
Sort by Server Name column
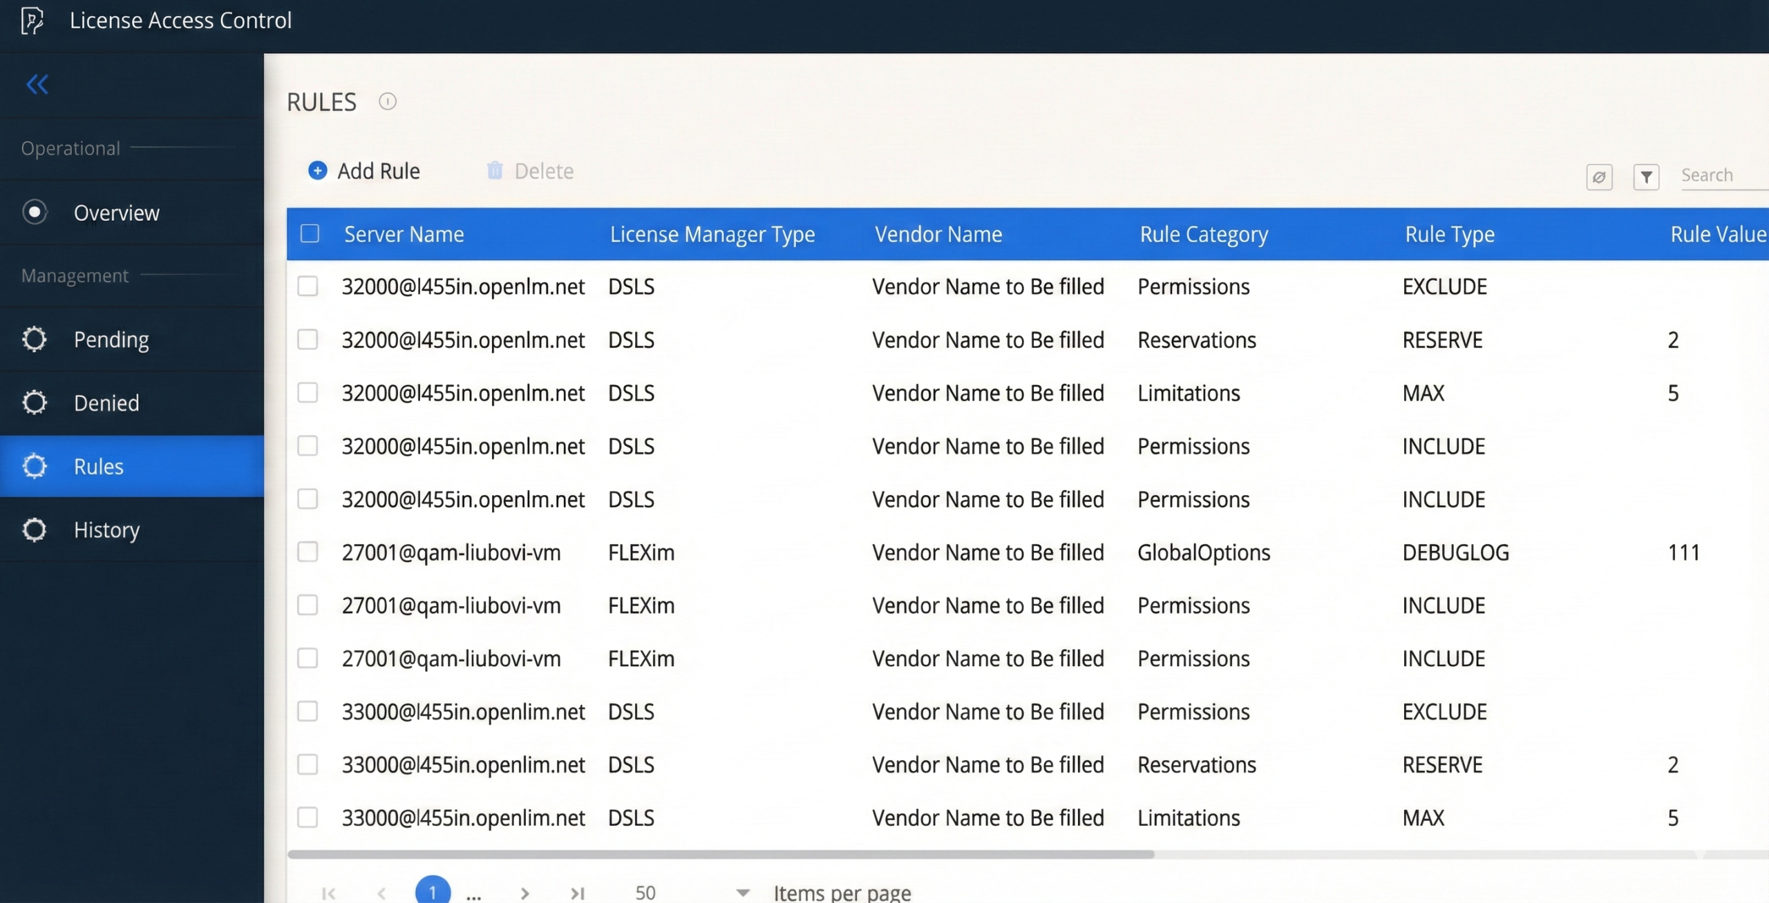(x=404, y=234)
